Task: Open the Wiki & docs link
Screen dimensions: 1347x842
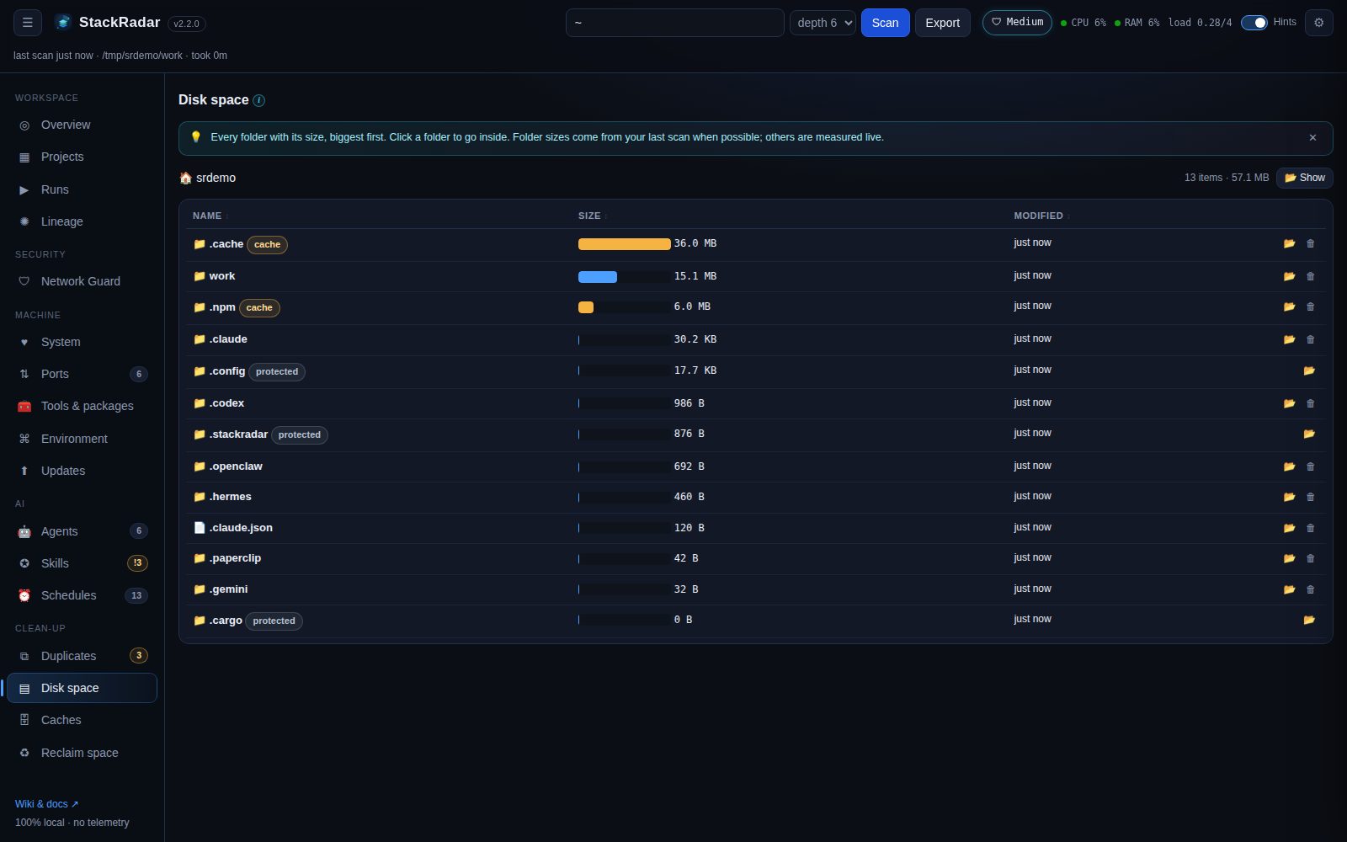Action: (46, 804)
